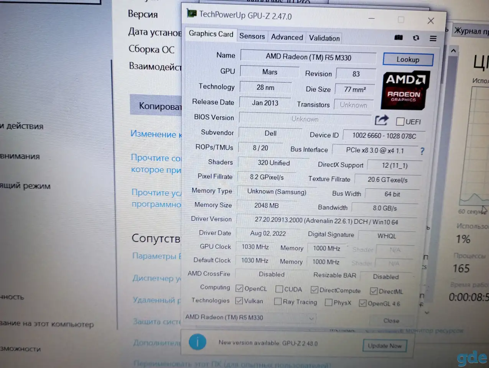The width and height of the screenshot is (489, 368).
Task: Toggle the DirectCompute checkbox
Action: (x=314, y=290)
